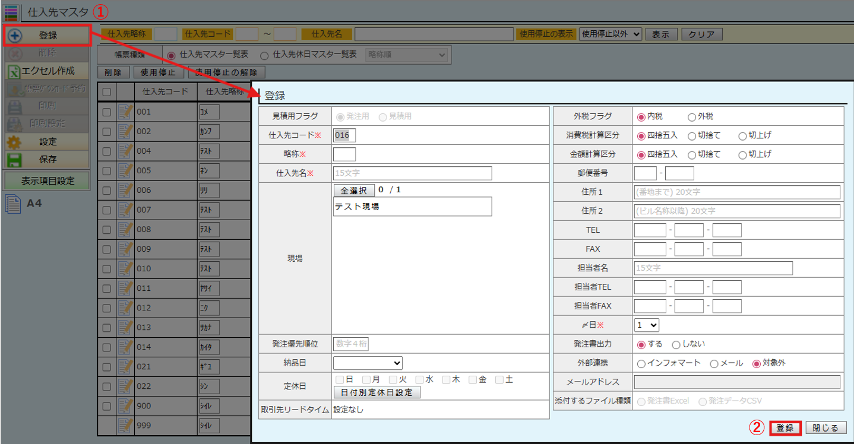
Task: Click the 登録 plus icon in sidebar
Action: click(14, 36)
